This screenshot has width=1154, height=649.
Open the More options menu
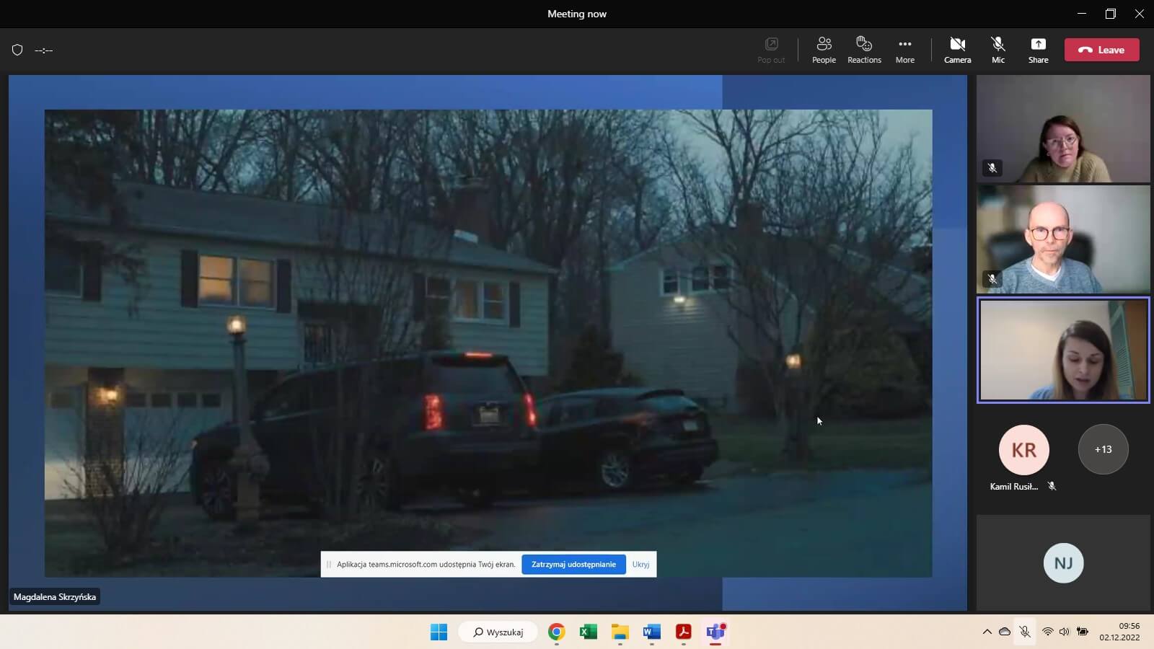tap(905, 50)
